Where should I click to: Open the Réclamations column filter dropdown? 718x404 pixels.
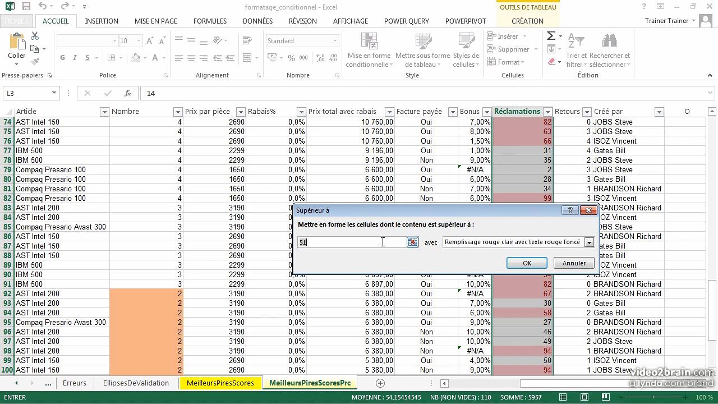(547, 112)
